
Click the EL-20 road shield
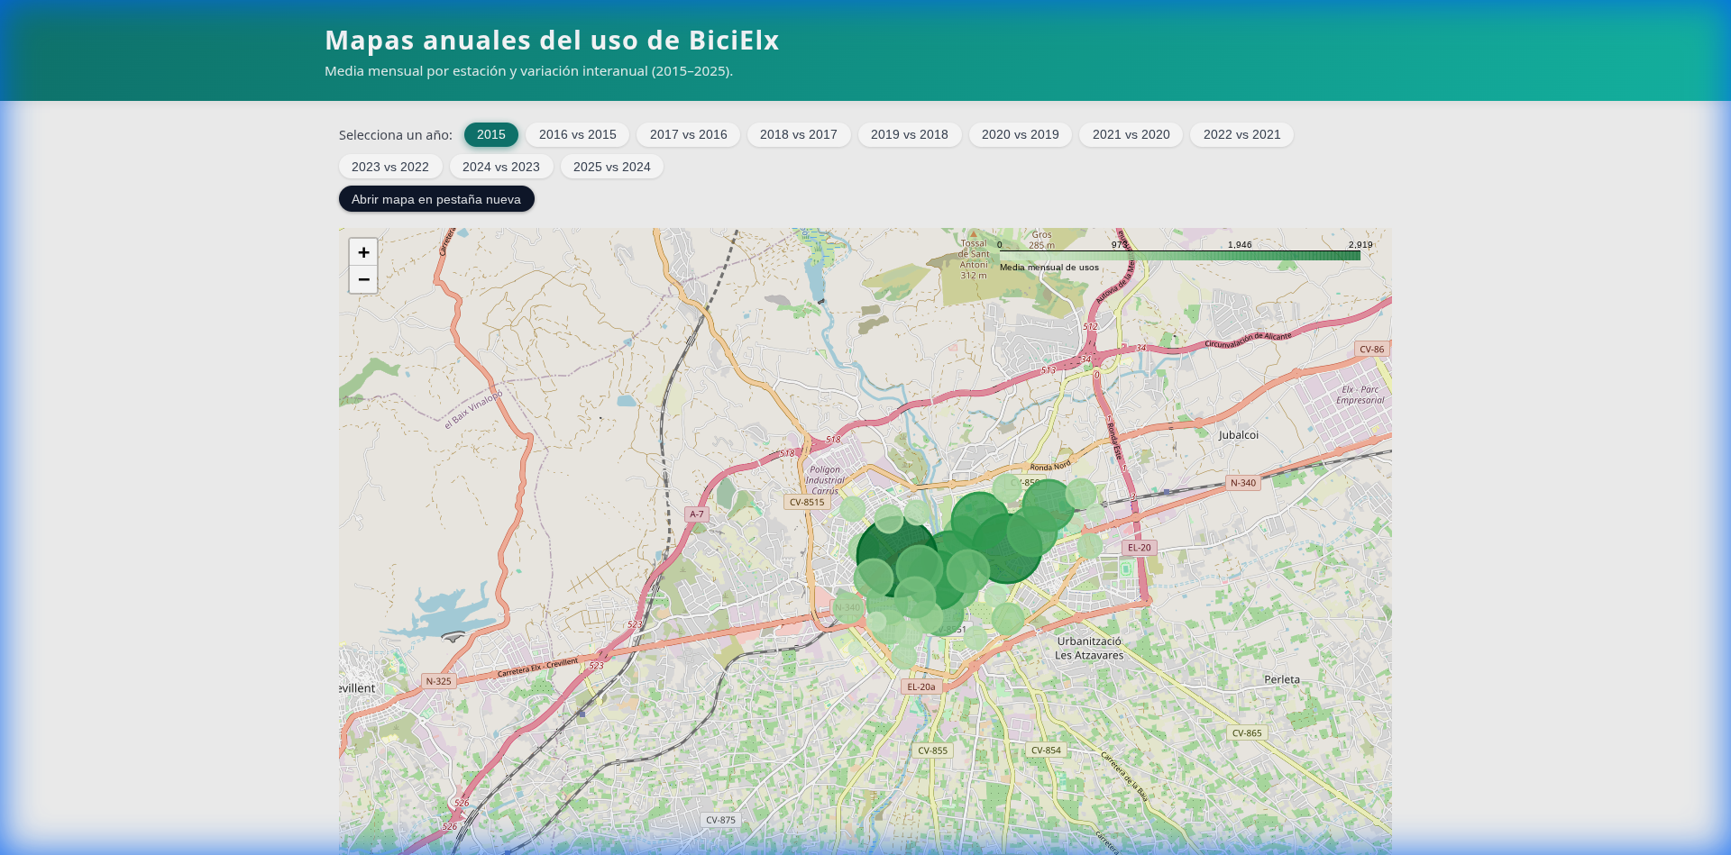point(1140,548)
